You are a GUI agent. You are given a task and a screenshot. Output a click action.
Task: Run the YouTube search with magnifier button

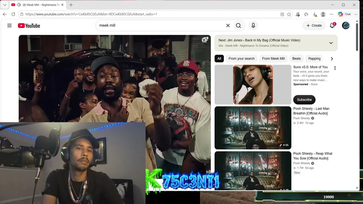tap(239, 25)
